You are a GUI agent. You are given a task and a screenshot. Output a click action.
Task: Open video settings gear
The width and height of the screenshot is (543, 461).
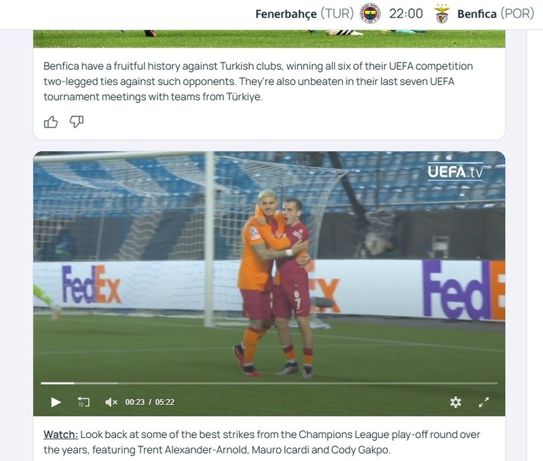(455, 402)
